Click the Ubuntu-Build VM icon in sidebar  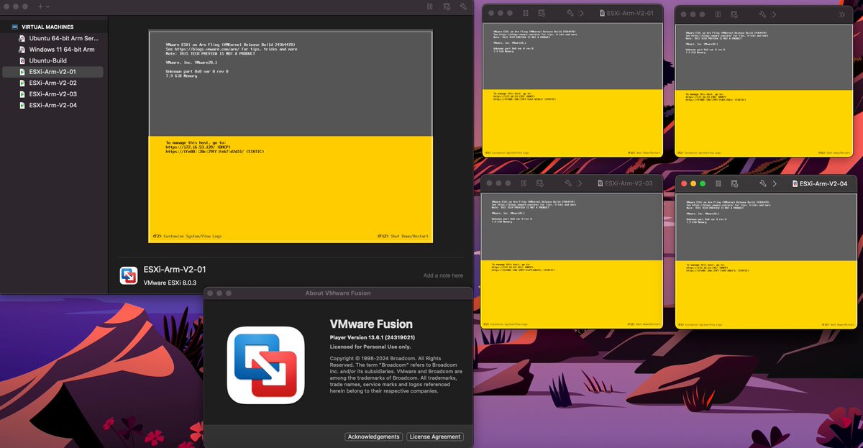pos(22,61)
